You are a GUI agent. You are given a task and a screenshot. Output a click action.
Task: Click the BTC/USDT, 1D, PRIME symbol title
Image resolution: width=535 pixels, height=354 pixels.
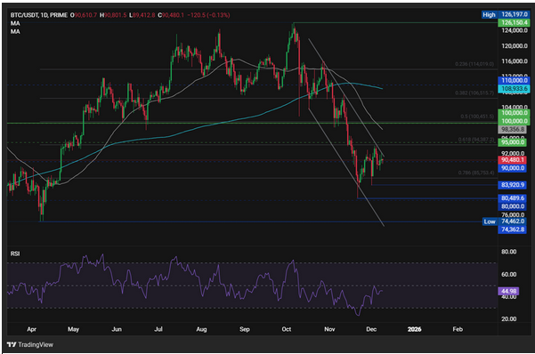coord(39,15)
